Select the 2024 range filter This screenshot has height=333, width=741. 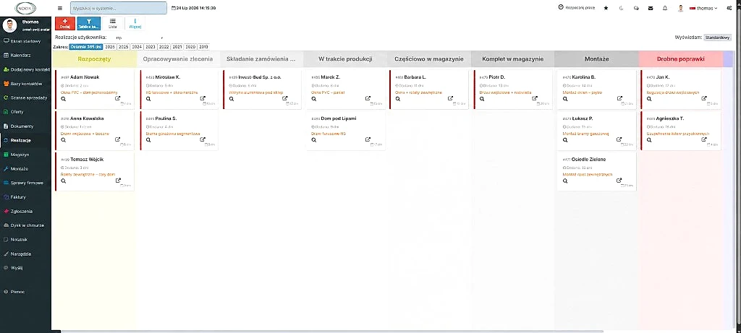pyautogui.click(x=137, y=47)
